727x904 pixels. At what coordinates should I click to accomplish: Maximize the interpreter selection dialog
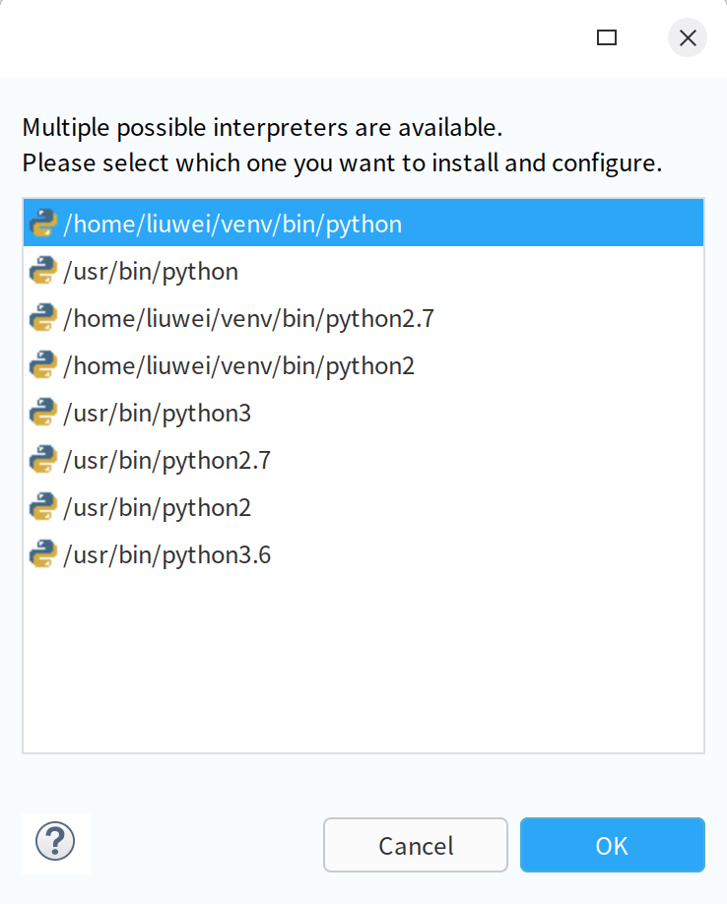point(607,37)
